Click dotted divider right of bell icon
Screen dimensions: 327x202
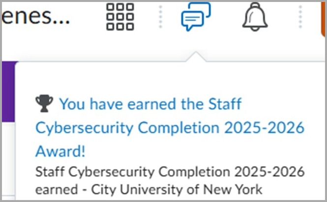[x=300, y=18]
